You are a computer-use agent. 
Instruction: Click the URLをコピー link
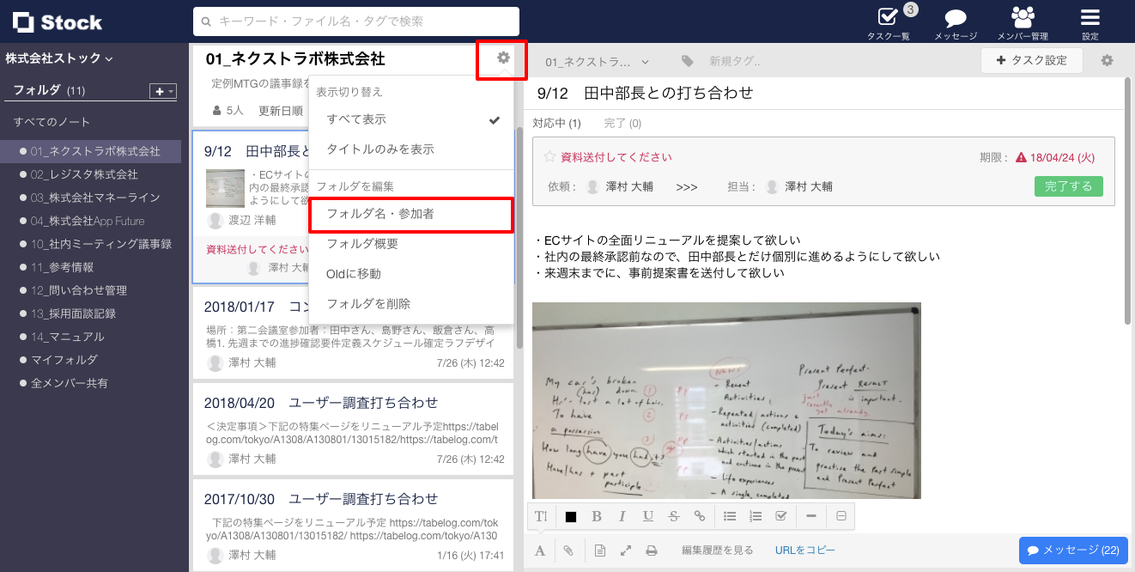pyautogui.click(x=804, y=550)
